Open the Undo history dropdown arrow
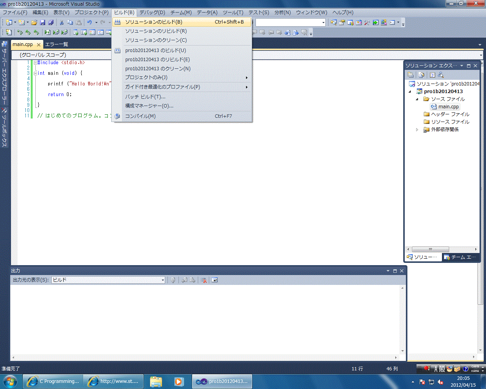 (x=96, y=22)
